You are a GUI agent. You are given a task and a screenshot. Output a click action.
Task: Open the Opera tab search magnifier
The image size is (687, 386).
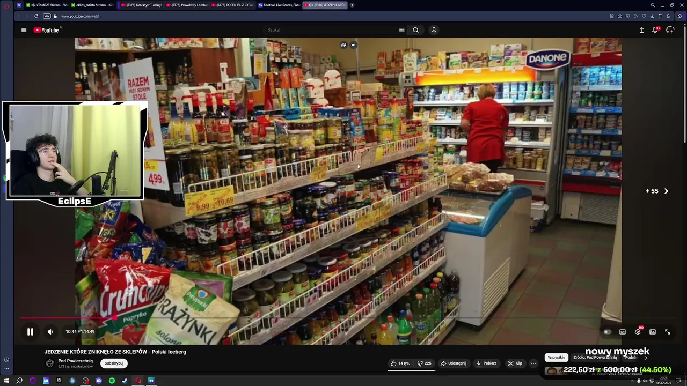(653, 5)
